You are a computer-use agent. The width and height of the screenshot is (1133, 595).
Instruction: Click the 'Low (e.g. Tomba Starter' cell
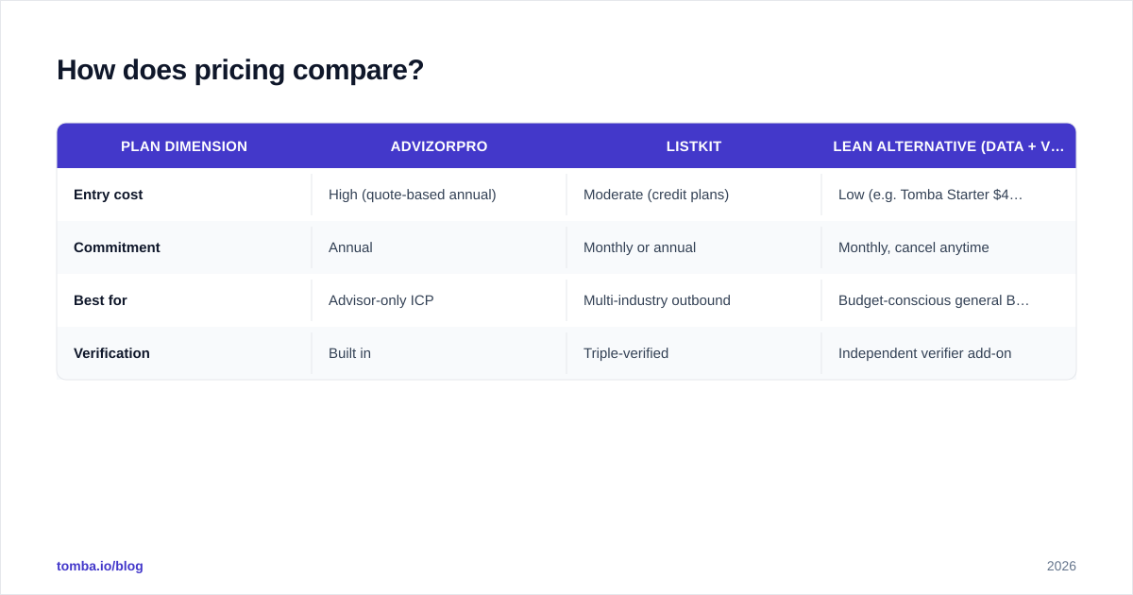[x=949, y=195]
